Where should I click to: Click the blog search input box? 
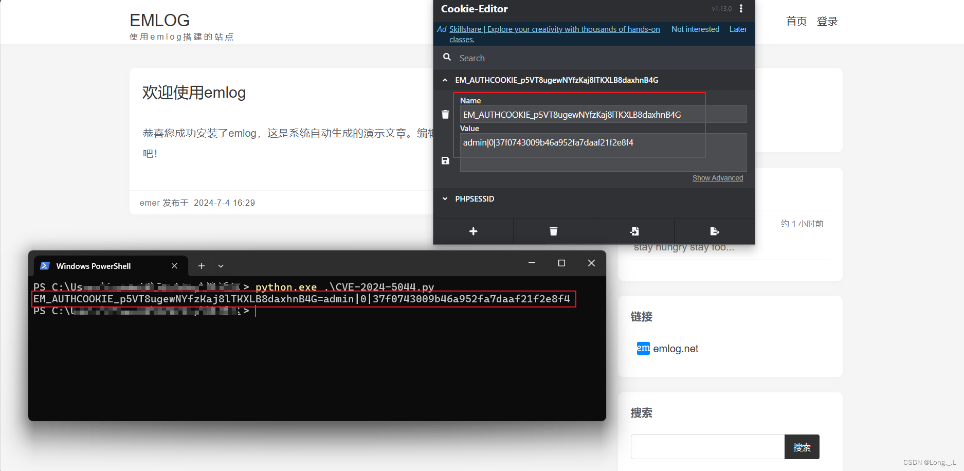pyautogui.click(x=707, y=447)
